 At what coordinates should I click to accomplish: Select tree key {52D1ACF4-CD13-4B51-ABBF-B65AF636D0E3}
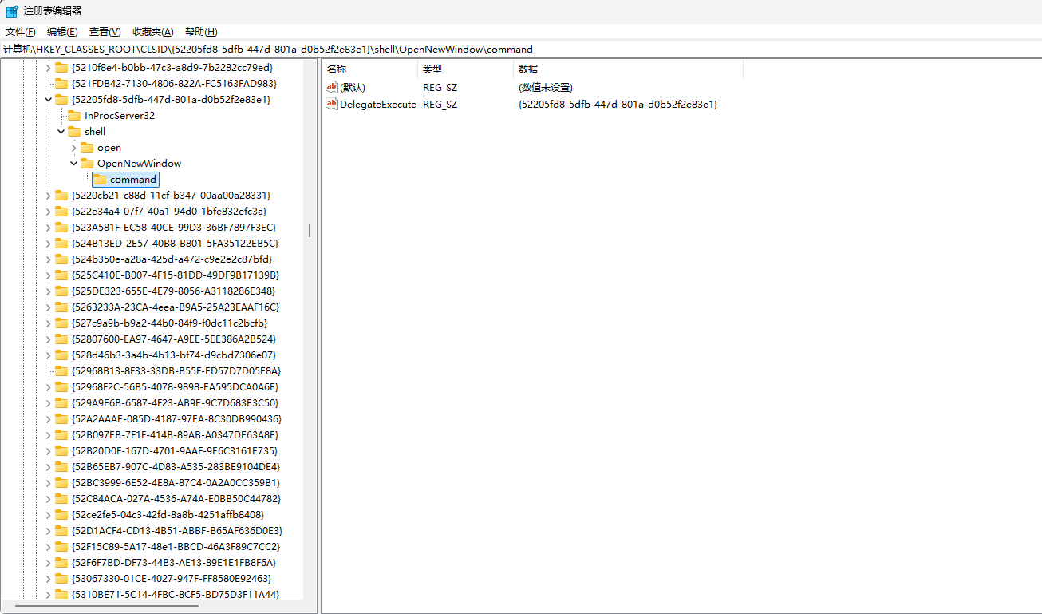click(177, 531)
